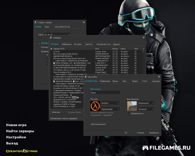195x156 pixels.
Task: Select the Сервер tab in Создать сервер
Action: tap(38, 27)
